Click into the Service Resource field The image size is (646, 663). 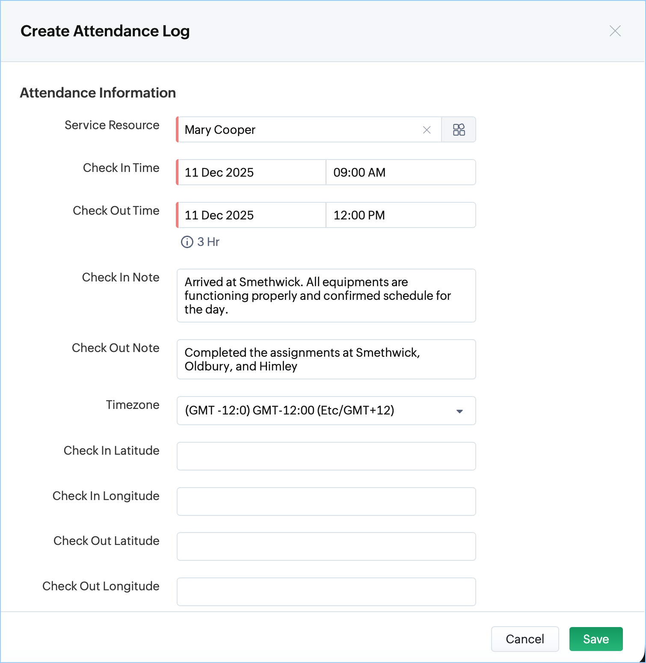(x=299, y=130)
